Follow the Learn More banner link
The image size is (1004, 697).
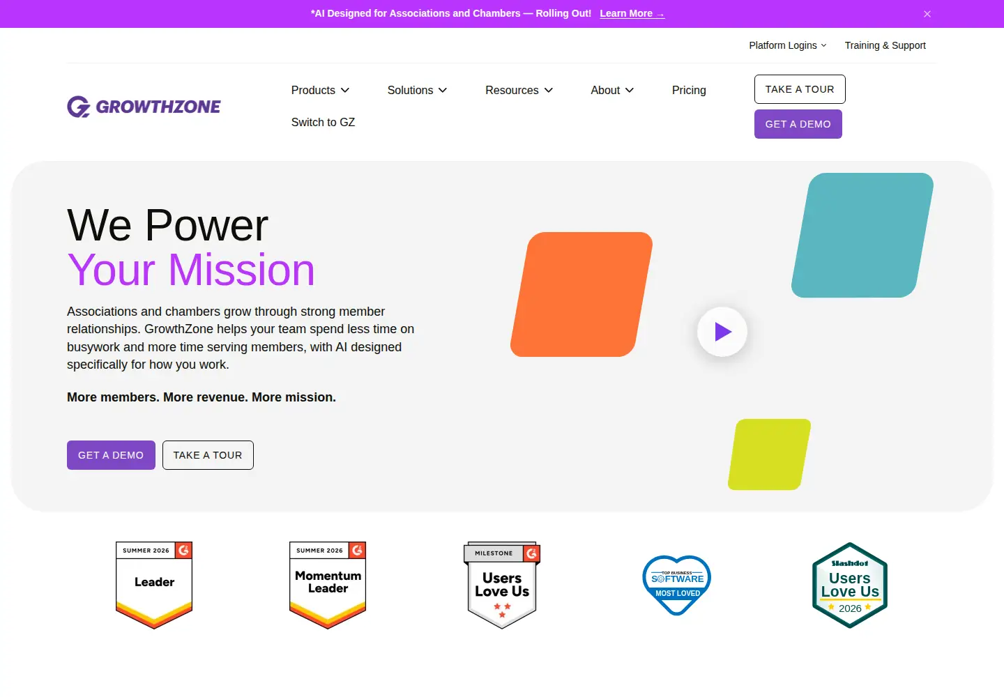[632, 13]
